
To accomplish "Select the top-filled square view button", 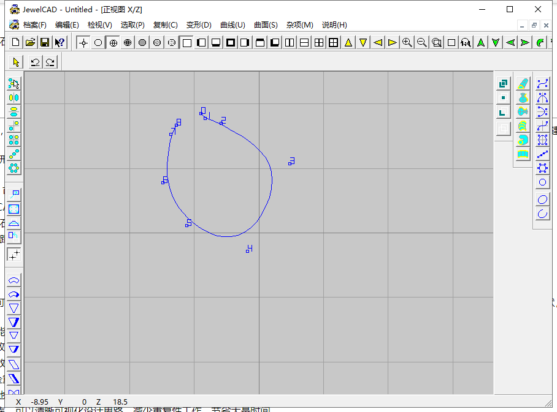I will point(260,43).
